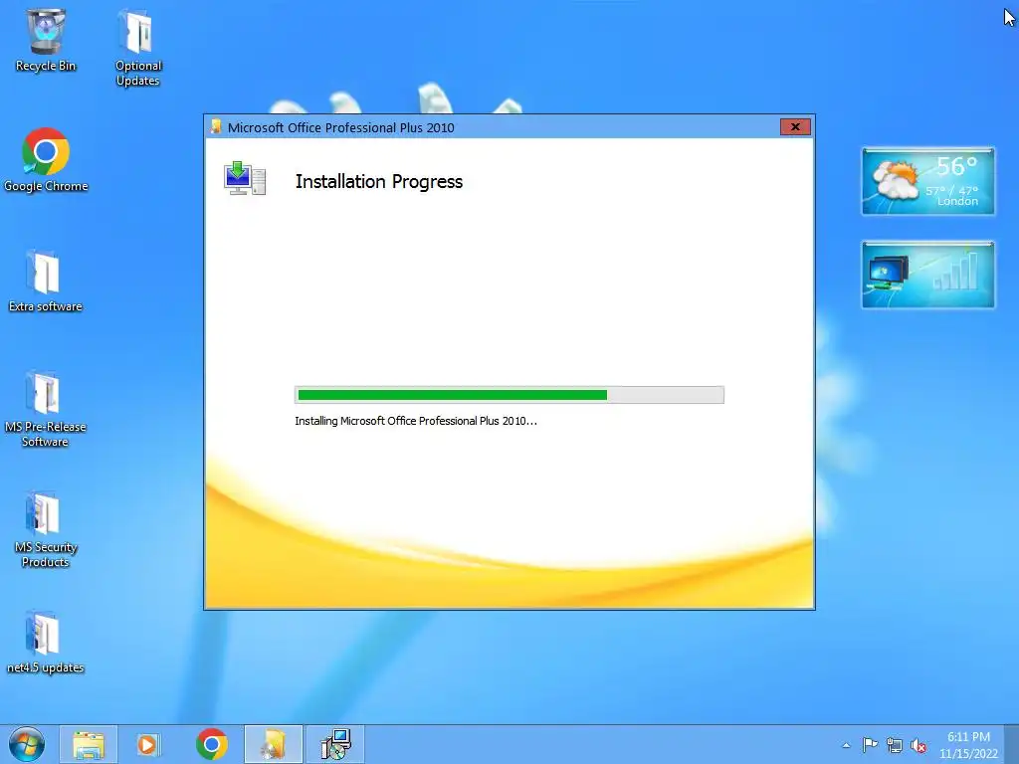This screenshot has height=764, width=1019.
Task: Open the Action Center flag icon
Action: tap(870, 744)
